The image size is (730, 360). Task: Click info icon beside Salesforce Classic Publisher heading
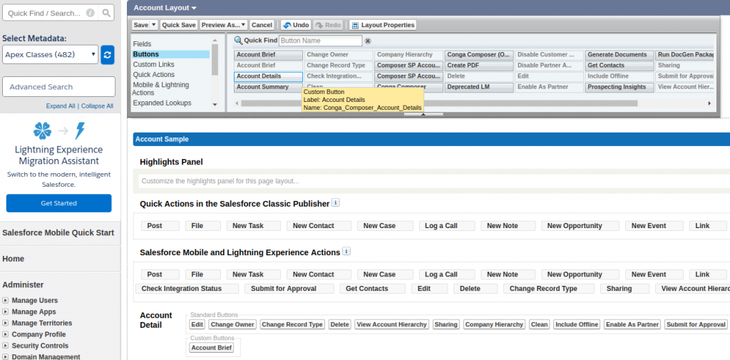[x=336, y=203]
